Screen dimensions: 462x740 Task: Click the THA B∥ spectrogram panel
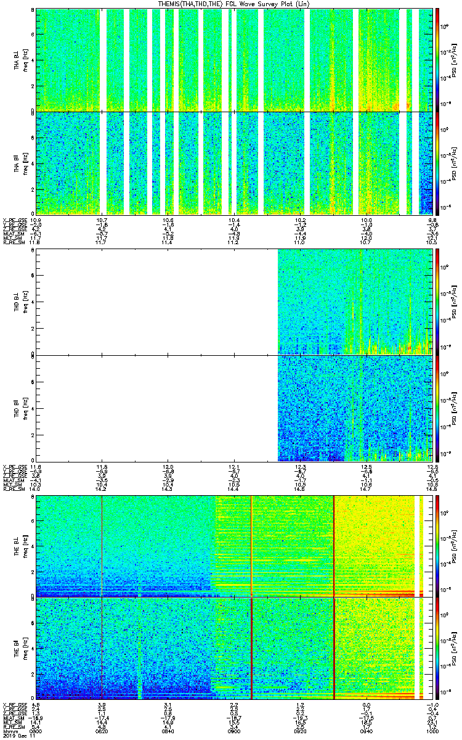tap(234, 163)
